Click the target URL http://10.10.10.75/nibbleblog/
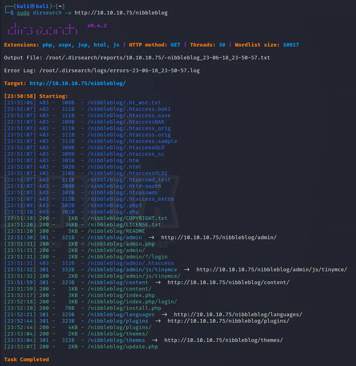 (x=78, y=83)
